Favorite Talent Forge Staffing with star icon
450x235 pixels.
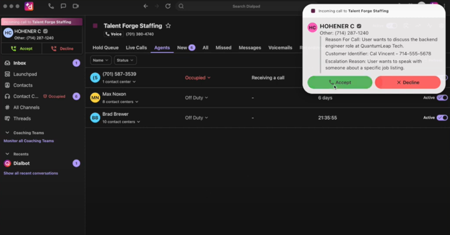(168, 26)
